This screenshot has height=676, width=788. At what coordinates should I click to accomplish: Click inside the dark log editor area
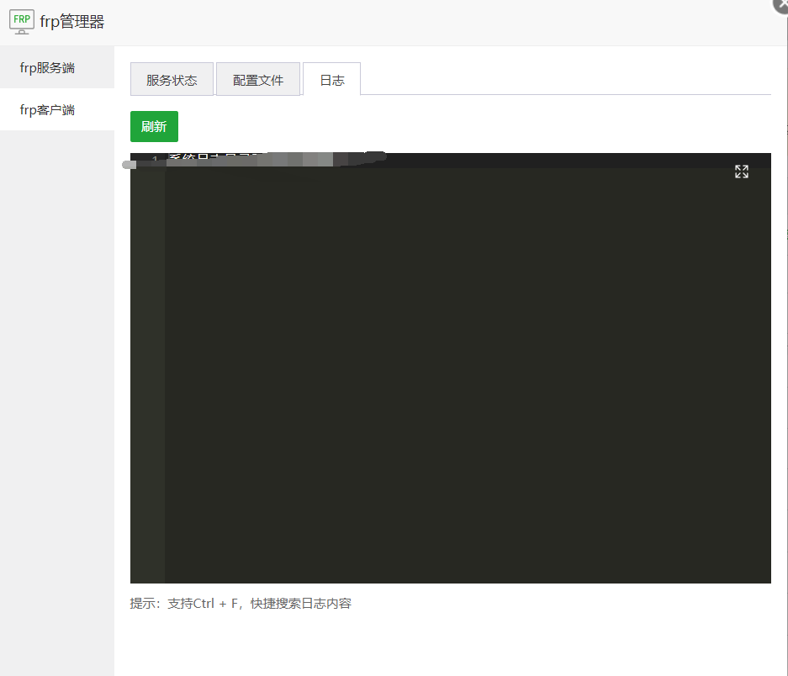(463, 378)
